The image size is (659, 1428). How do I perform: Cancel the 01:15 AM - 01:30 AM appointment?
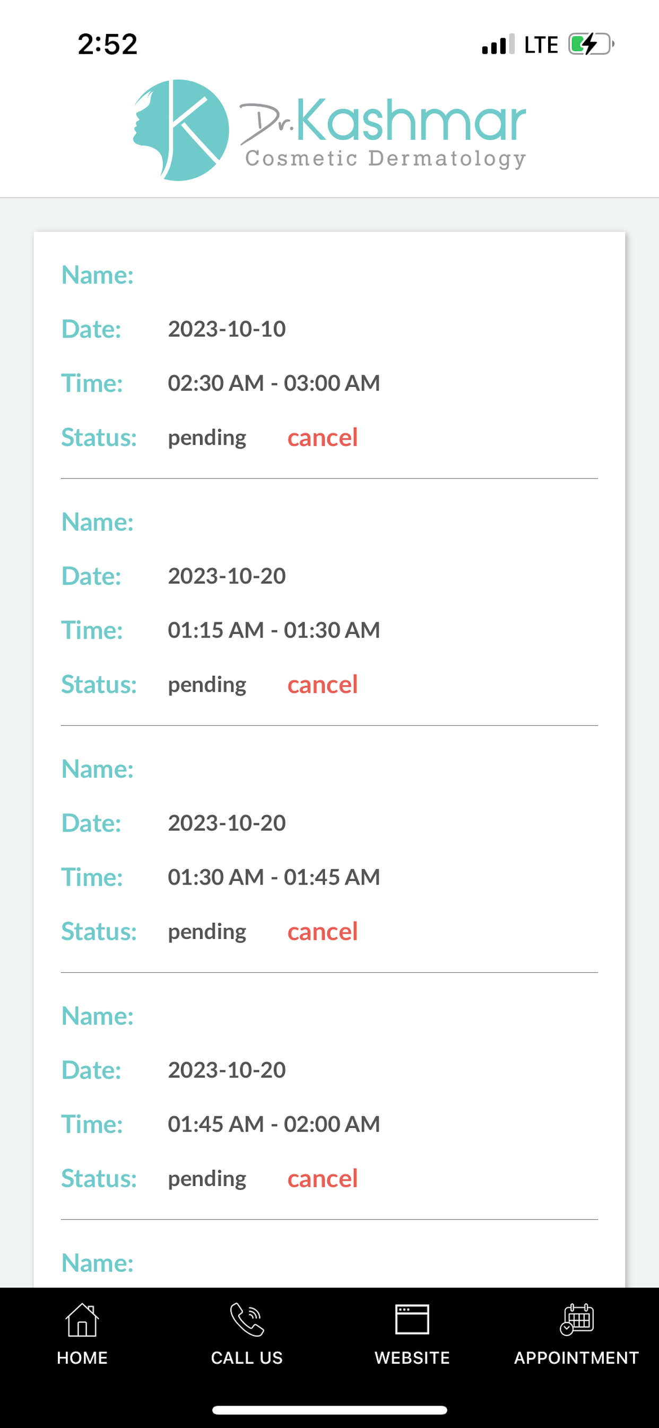[x=322, y=685]
